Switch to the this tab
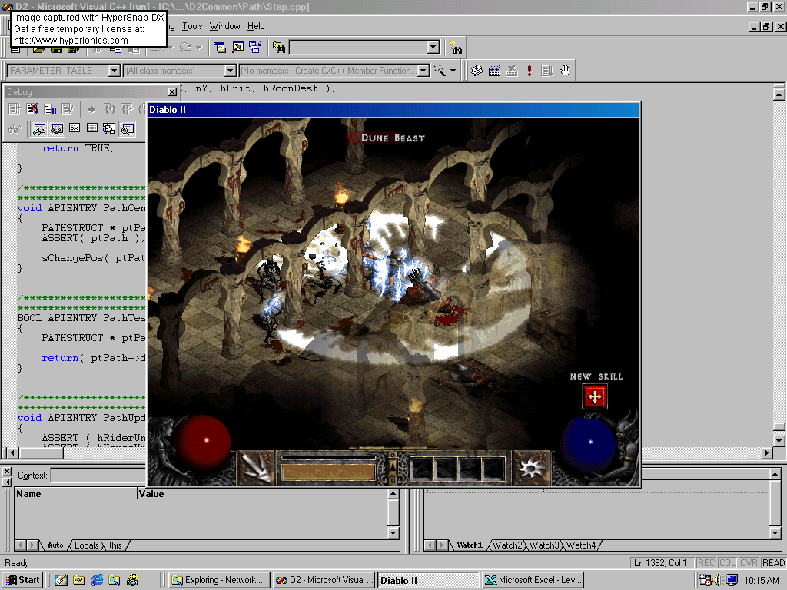This screenshot has height=590, width=787. (115, 545)
